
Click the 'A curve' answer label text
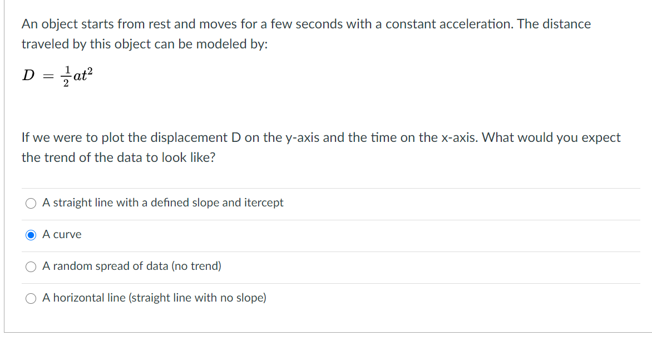[61, 234]
